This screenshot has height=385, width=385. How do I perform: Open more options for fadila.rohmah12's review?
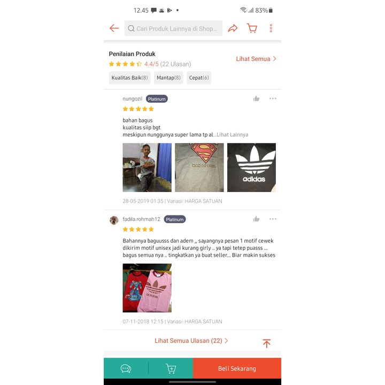click(x=273, y=219)
